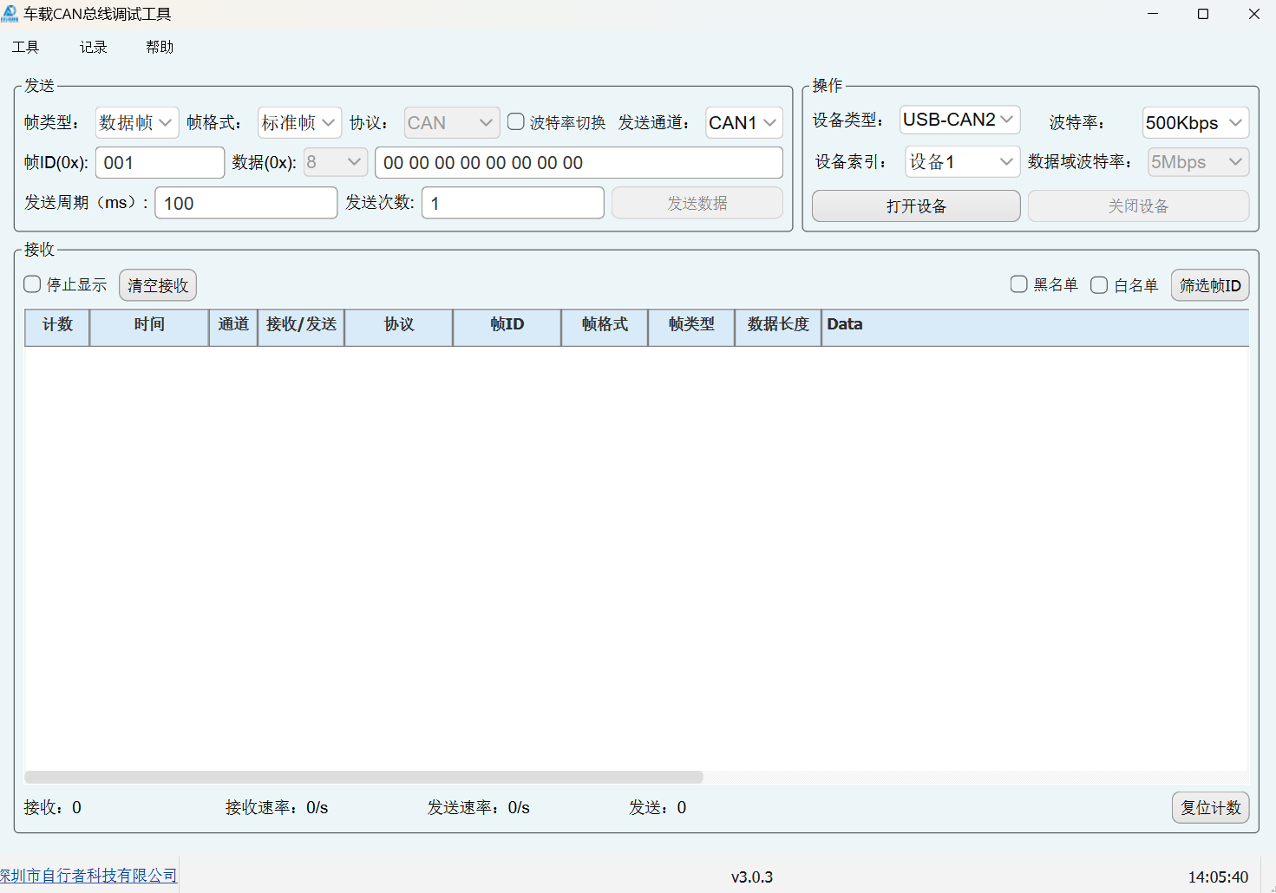1276x893 pixels.
Task: Click the horizontal scrollbar under receive table
Action: tap(364, 777)
